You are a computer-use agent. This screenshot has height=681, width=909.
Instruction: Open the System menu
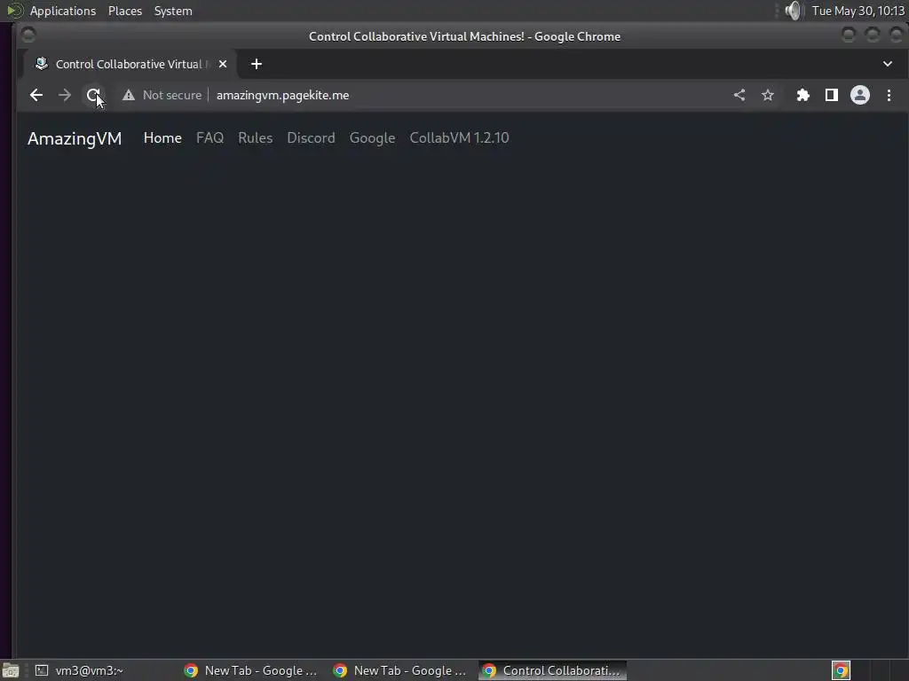[x=173, y=11]
